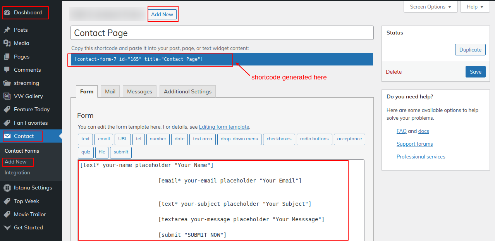Viewport: 495px width, 241px height.
Task: Switch to the Mail tab
Action: [x=110, y=91]
